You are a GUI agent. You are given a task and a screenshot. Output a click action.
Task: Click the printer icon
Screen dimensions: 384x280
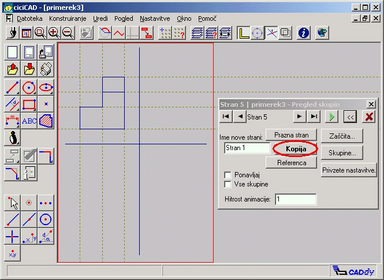point(46,69)
